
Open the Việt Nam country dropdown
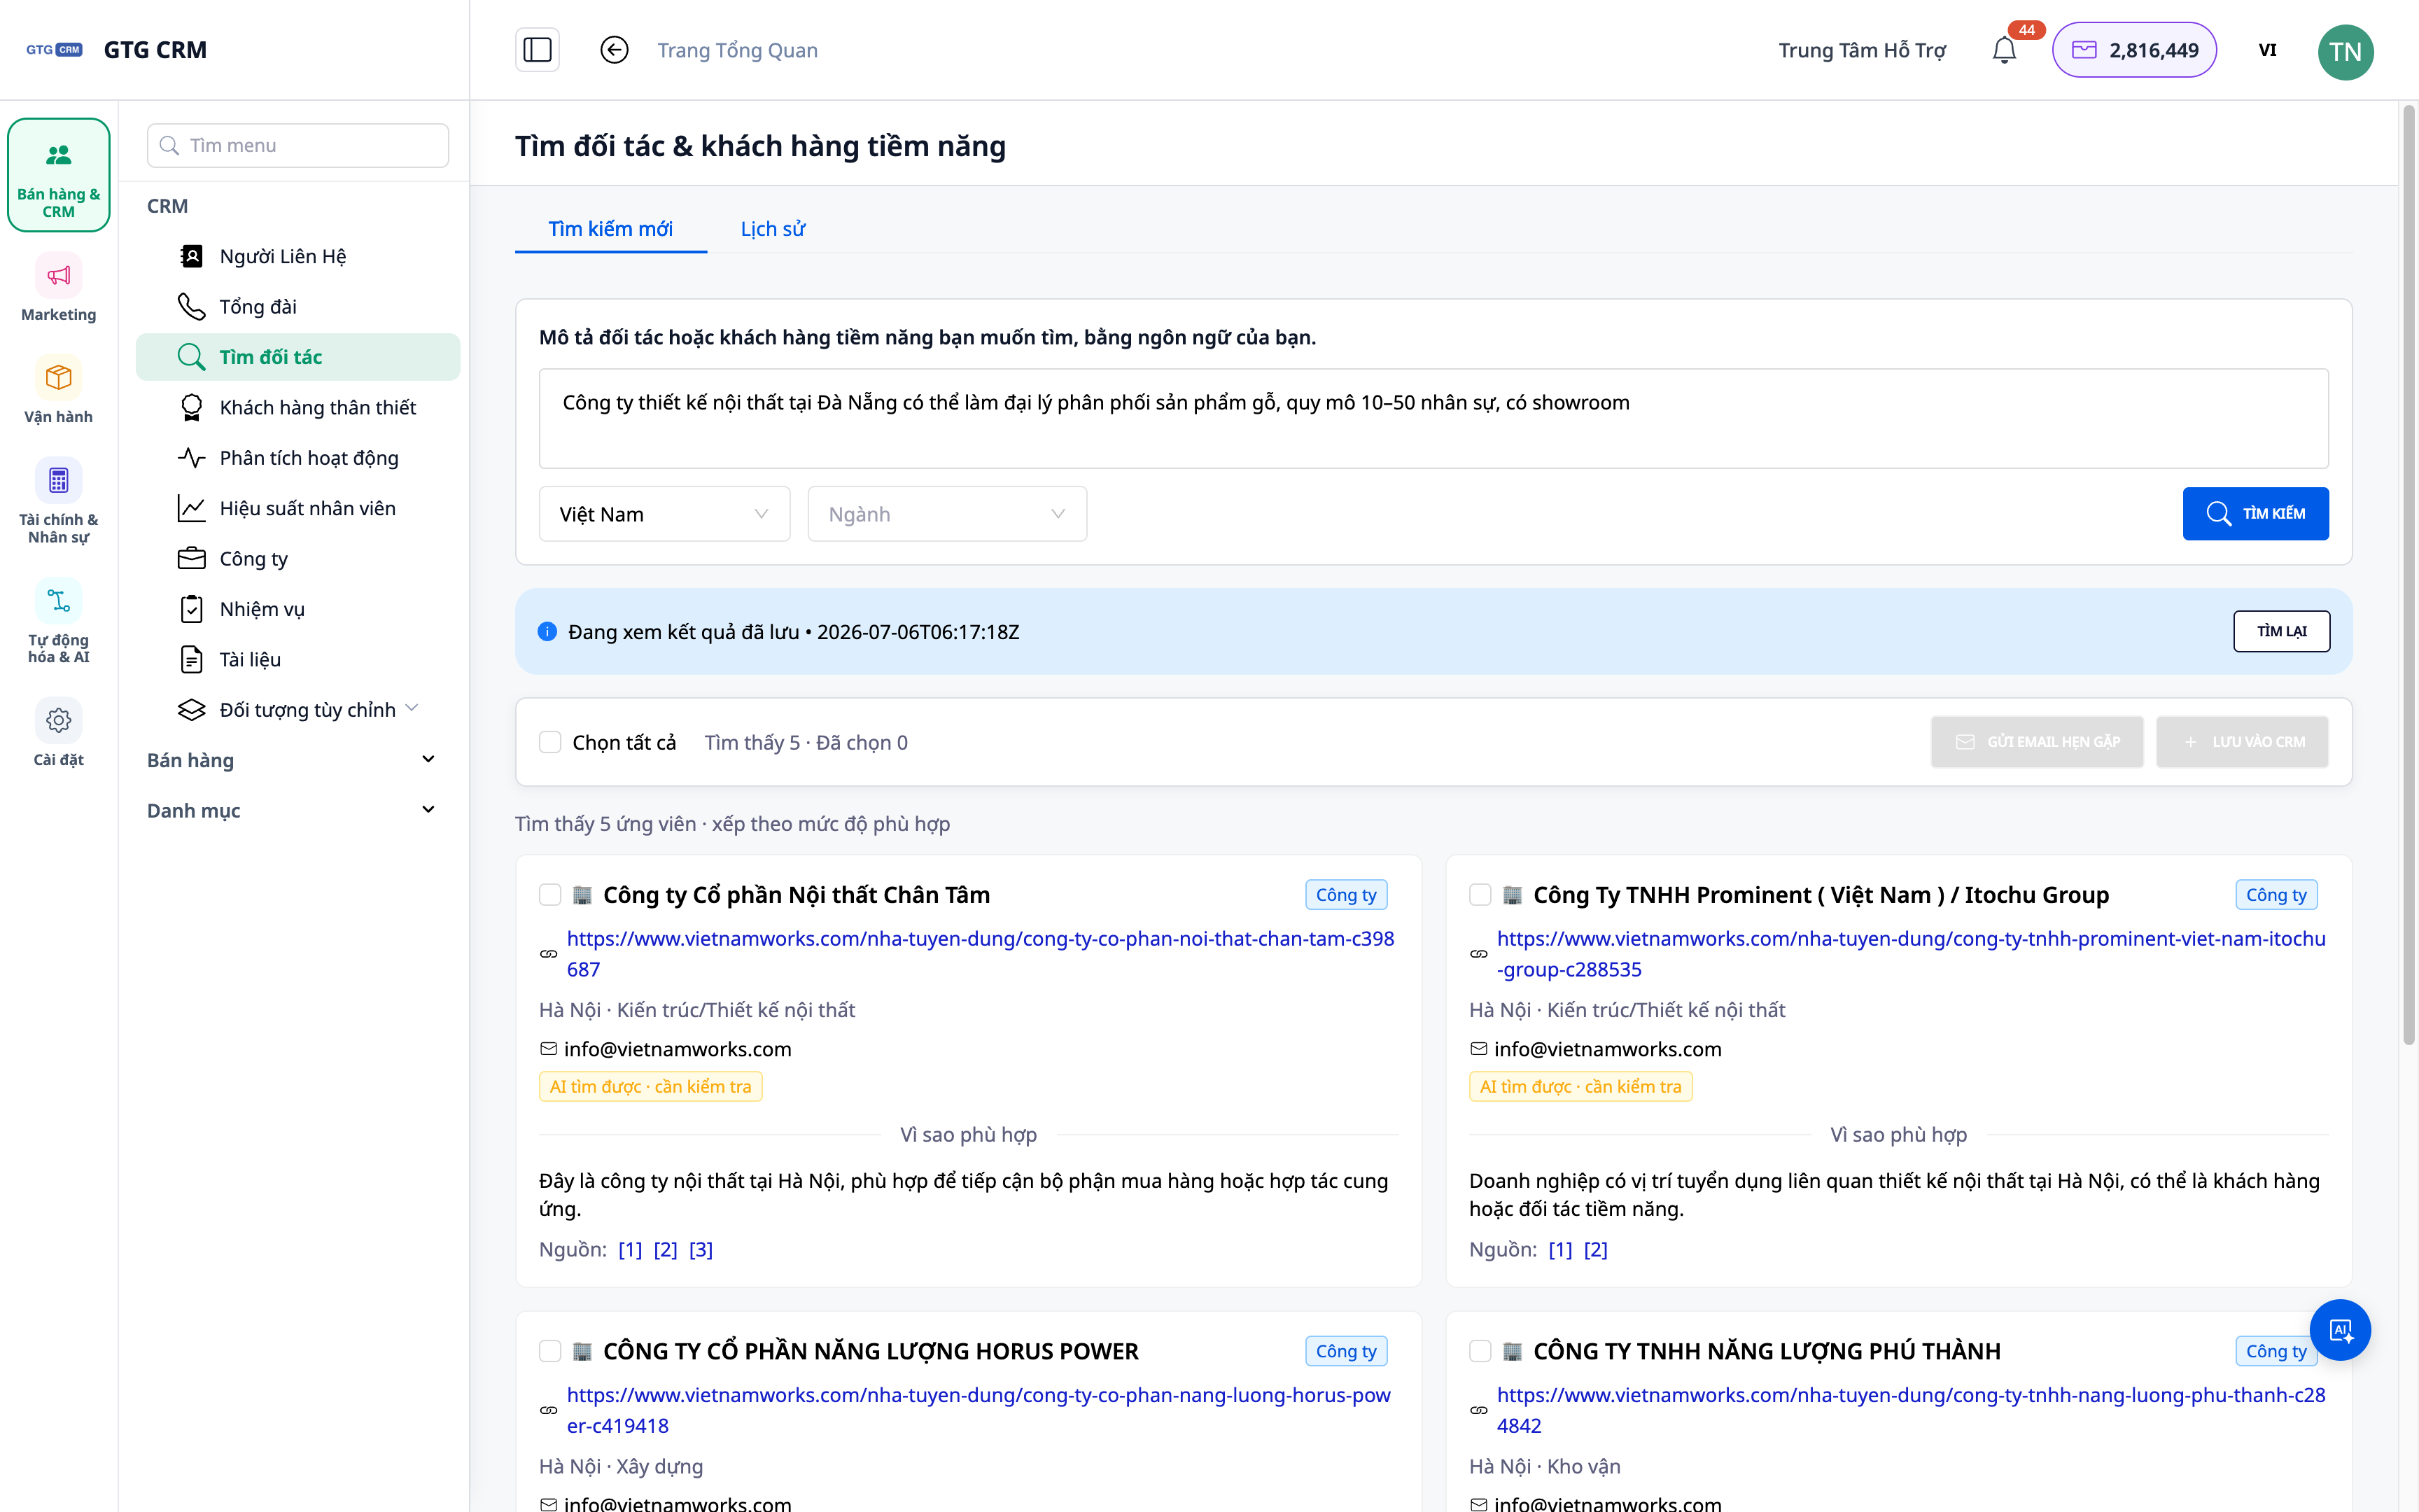point(665,514)
